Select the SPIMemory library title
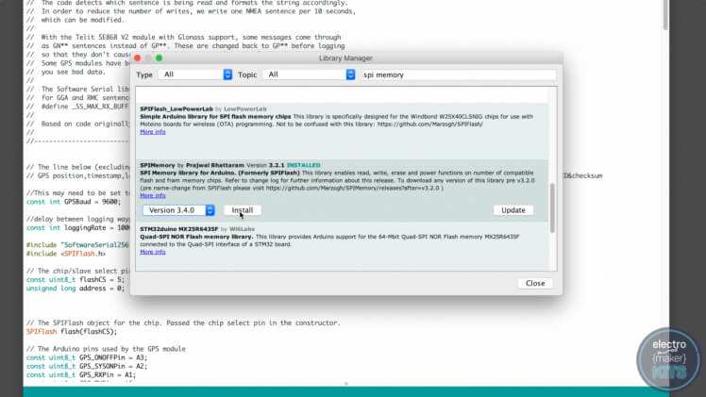 point(157,165)
